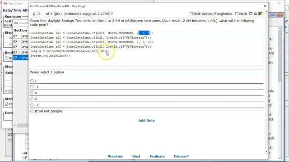Click 'Please select 1 option' text
289x162 pixels.
tap(47, 72)
